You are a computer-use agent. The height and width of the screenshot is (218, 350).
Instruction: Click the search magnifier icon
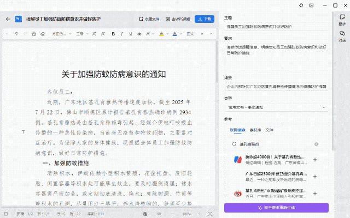[x=234, y=144]
